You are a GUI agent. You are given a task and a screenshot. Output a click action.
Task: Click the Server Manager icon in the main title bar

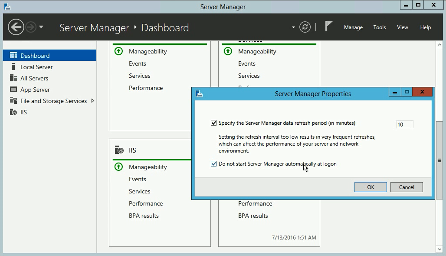click(x=7, y=6)
